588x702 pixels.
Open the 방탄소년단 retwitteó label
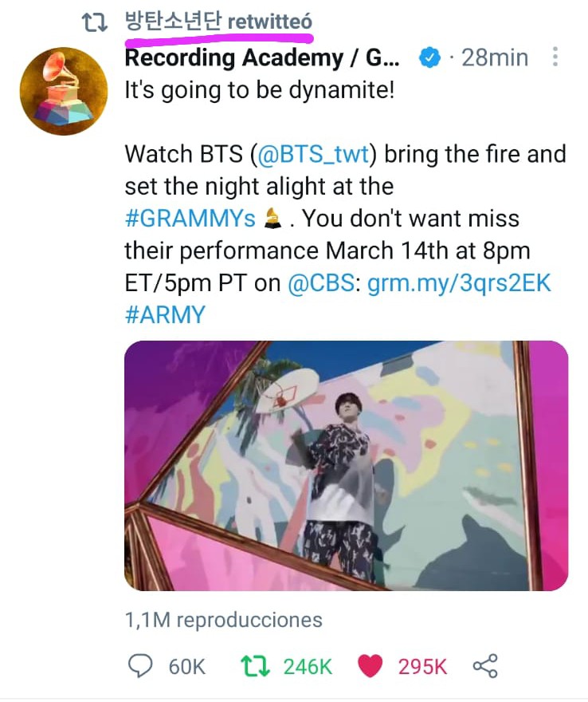(x=218, y=22)
